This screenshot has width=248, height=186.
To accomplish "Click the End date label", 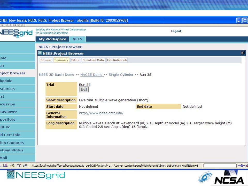I will 158,107.
